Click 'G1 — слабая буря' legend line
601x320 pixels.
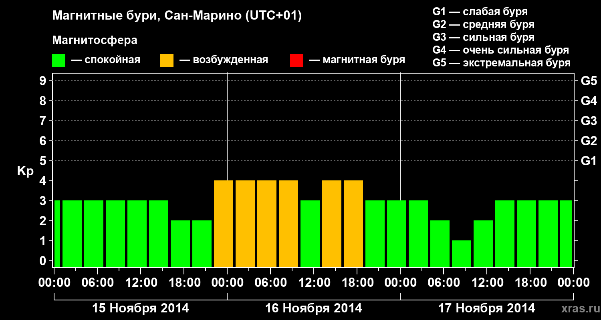coord(480,12)
